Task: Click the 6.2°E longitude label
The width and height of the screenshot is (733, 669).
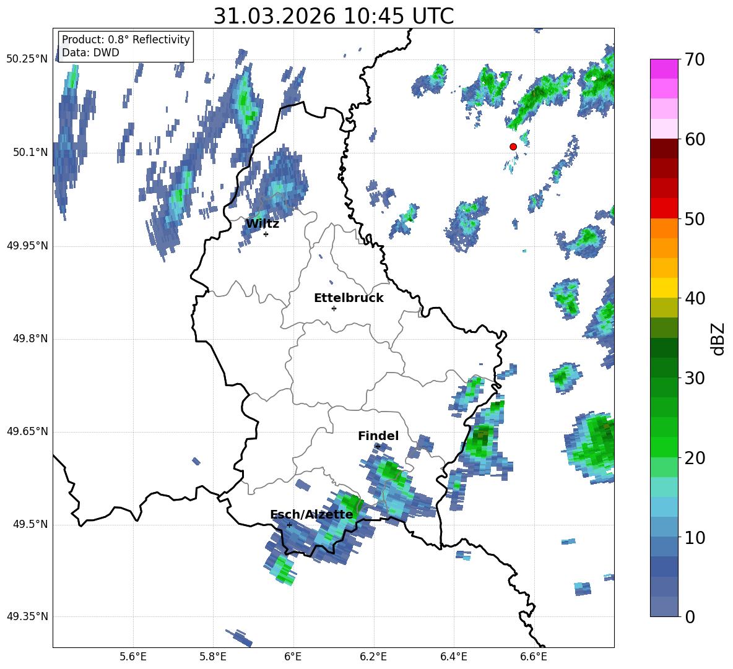Action: coord(373,657)
